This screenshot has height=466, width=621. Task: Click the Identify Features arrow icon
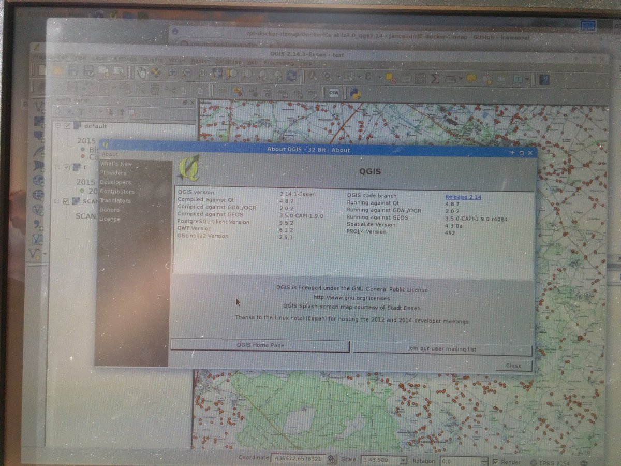click(x=312, y=76)
